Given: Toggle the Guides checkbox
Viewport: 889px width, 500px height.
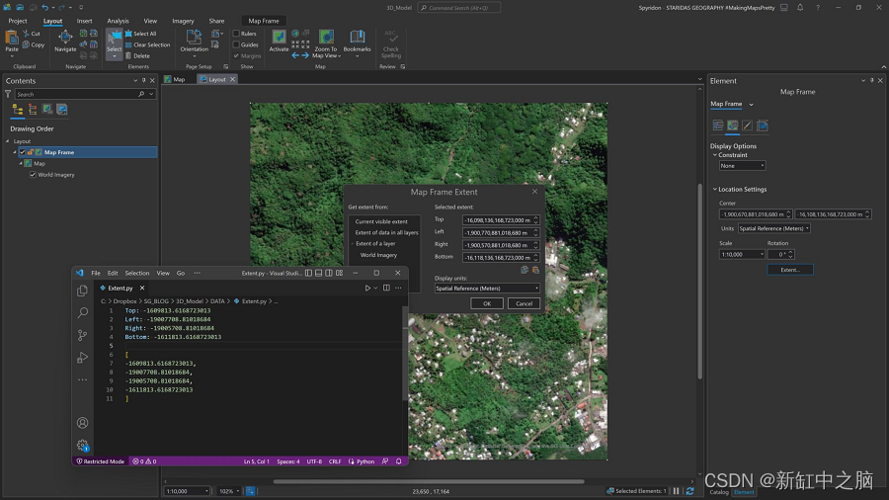Looking at the screenshot, I should point(236,44).
